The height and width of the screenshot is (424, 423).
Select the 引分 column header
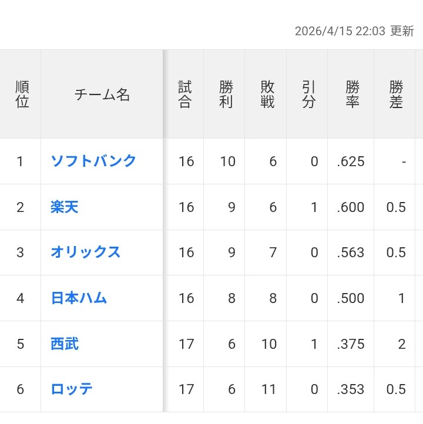coord(308,95)
